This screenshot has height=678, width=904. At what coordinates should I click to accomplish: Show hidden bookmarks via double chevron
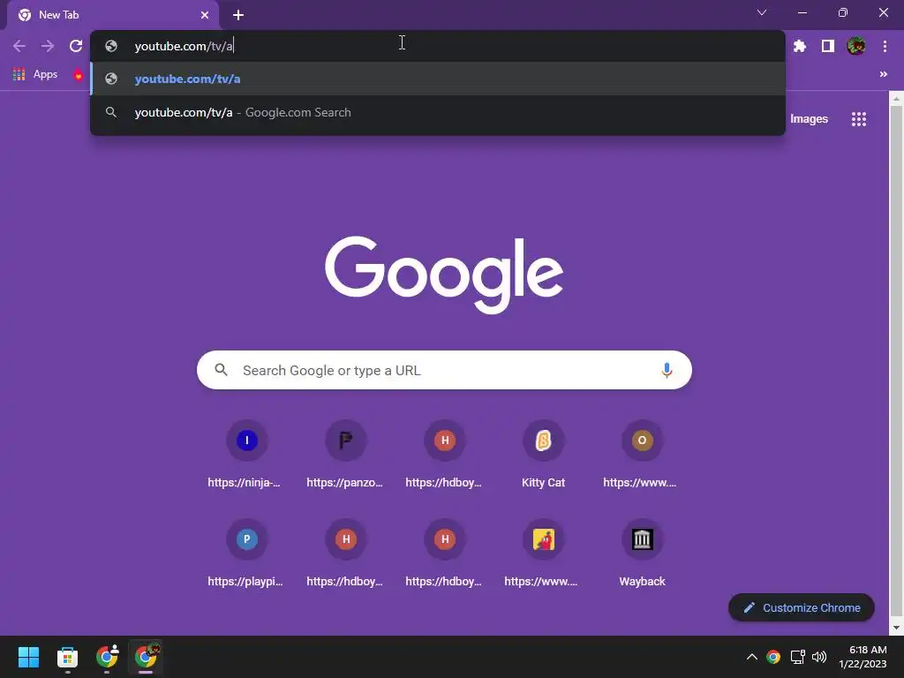[883, 74]
